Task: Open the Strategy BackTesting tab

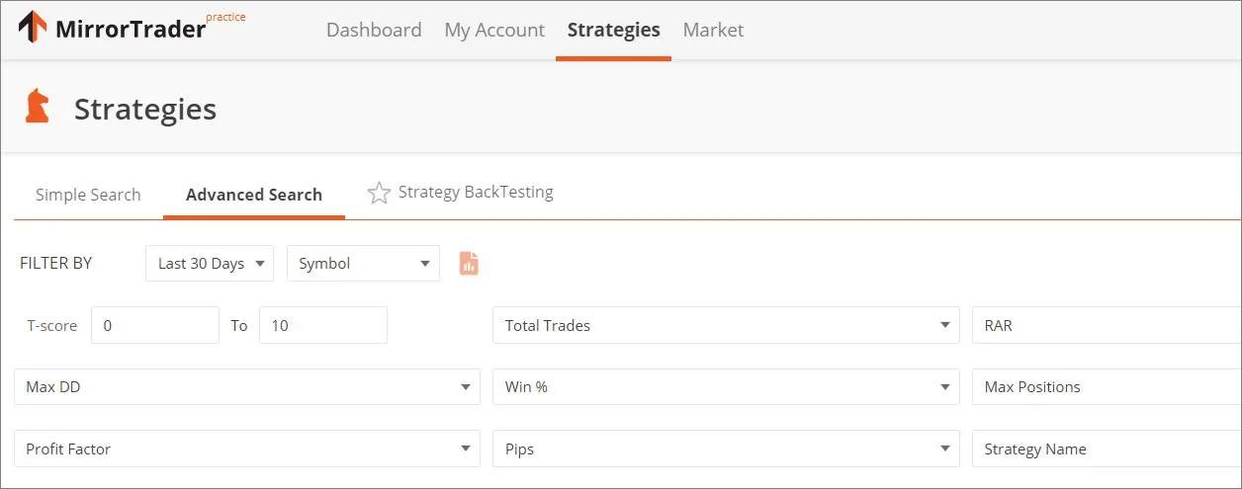Action: [x=476, y=193]
